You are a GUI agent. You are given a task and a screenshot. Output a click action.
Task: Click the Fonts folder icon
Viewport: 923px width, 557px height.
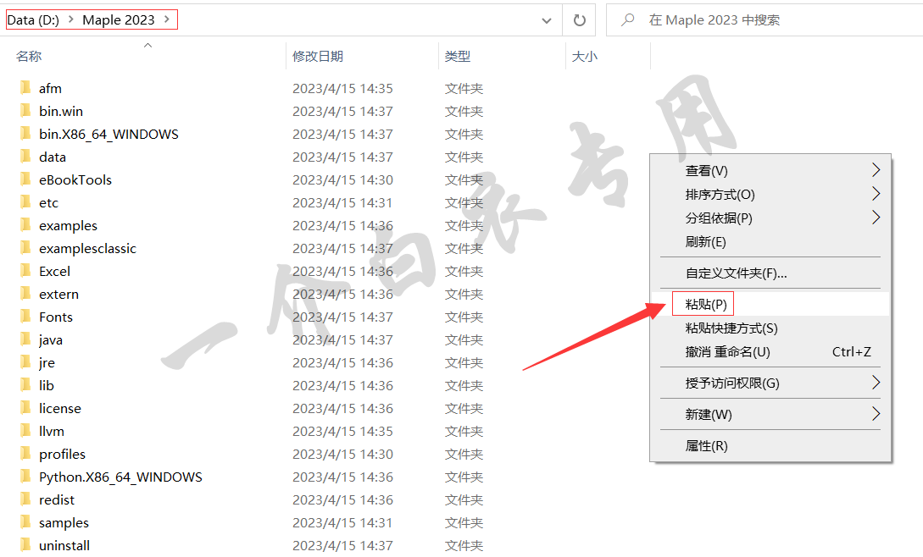[x=25, y=317]
